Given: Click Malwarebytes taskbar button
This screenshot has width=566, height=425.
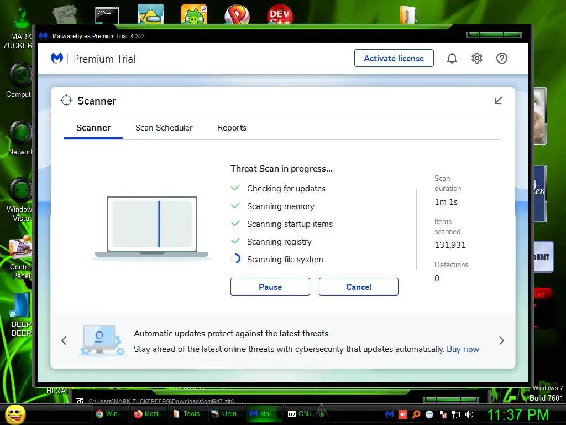Looking at the screenshot, I should [x=264, y=414].
